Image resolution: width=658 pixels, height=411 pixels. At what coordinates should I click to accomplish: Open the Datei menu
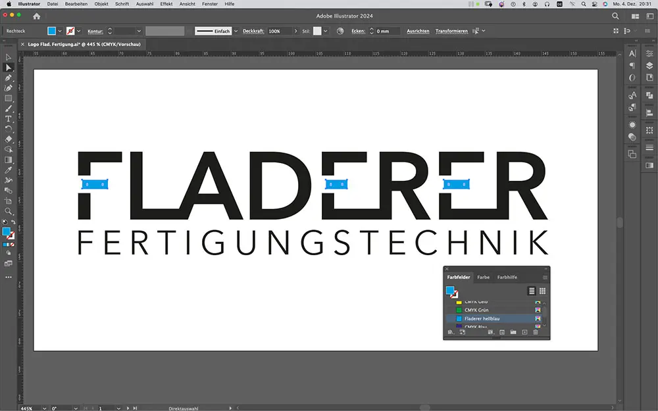pos(53,4)
